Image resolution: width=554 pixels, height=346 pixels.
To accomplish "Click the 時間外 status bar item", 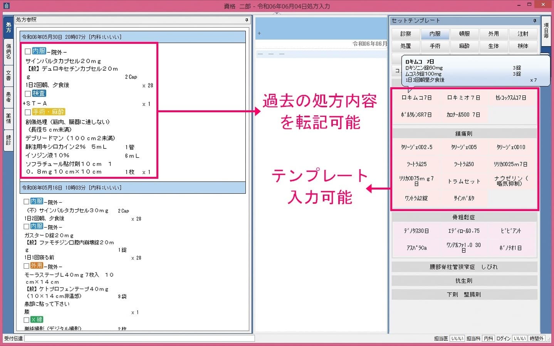I will (x=536, y=338).
